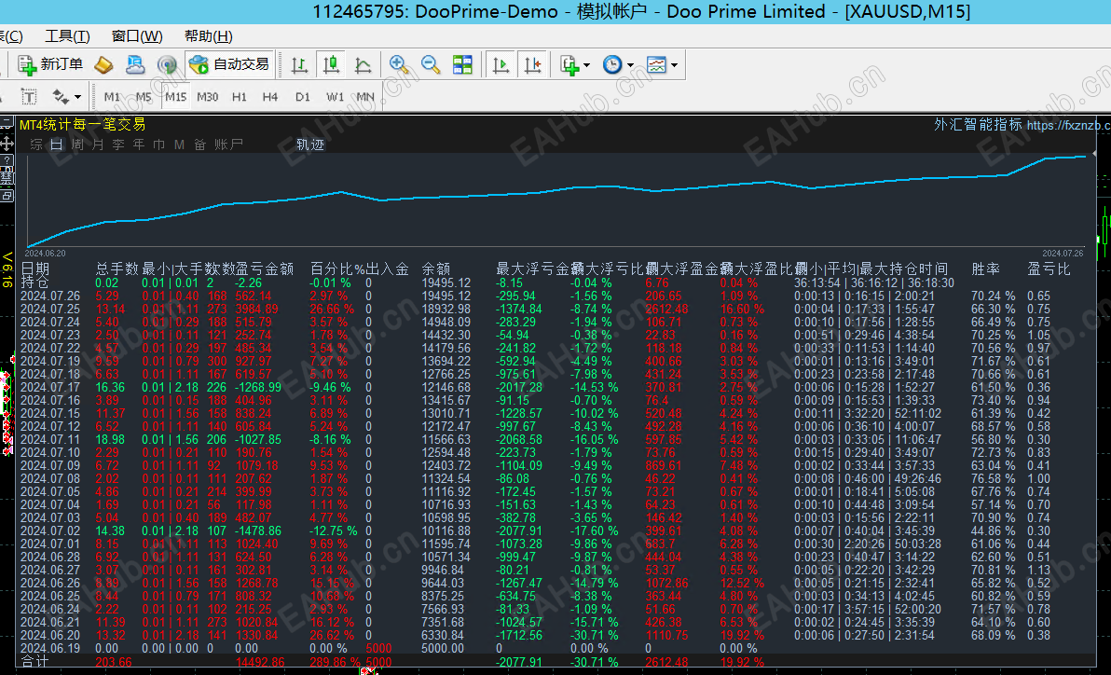1111x675 pixels.
Task: Toggle chart auto scroll
Action: tap(501, 65)
